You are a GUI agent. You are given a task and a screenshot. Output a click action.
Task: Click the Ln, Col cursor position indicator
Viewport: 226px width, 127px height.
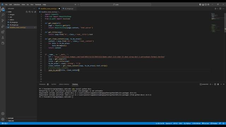click(160, 123)
